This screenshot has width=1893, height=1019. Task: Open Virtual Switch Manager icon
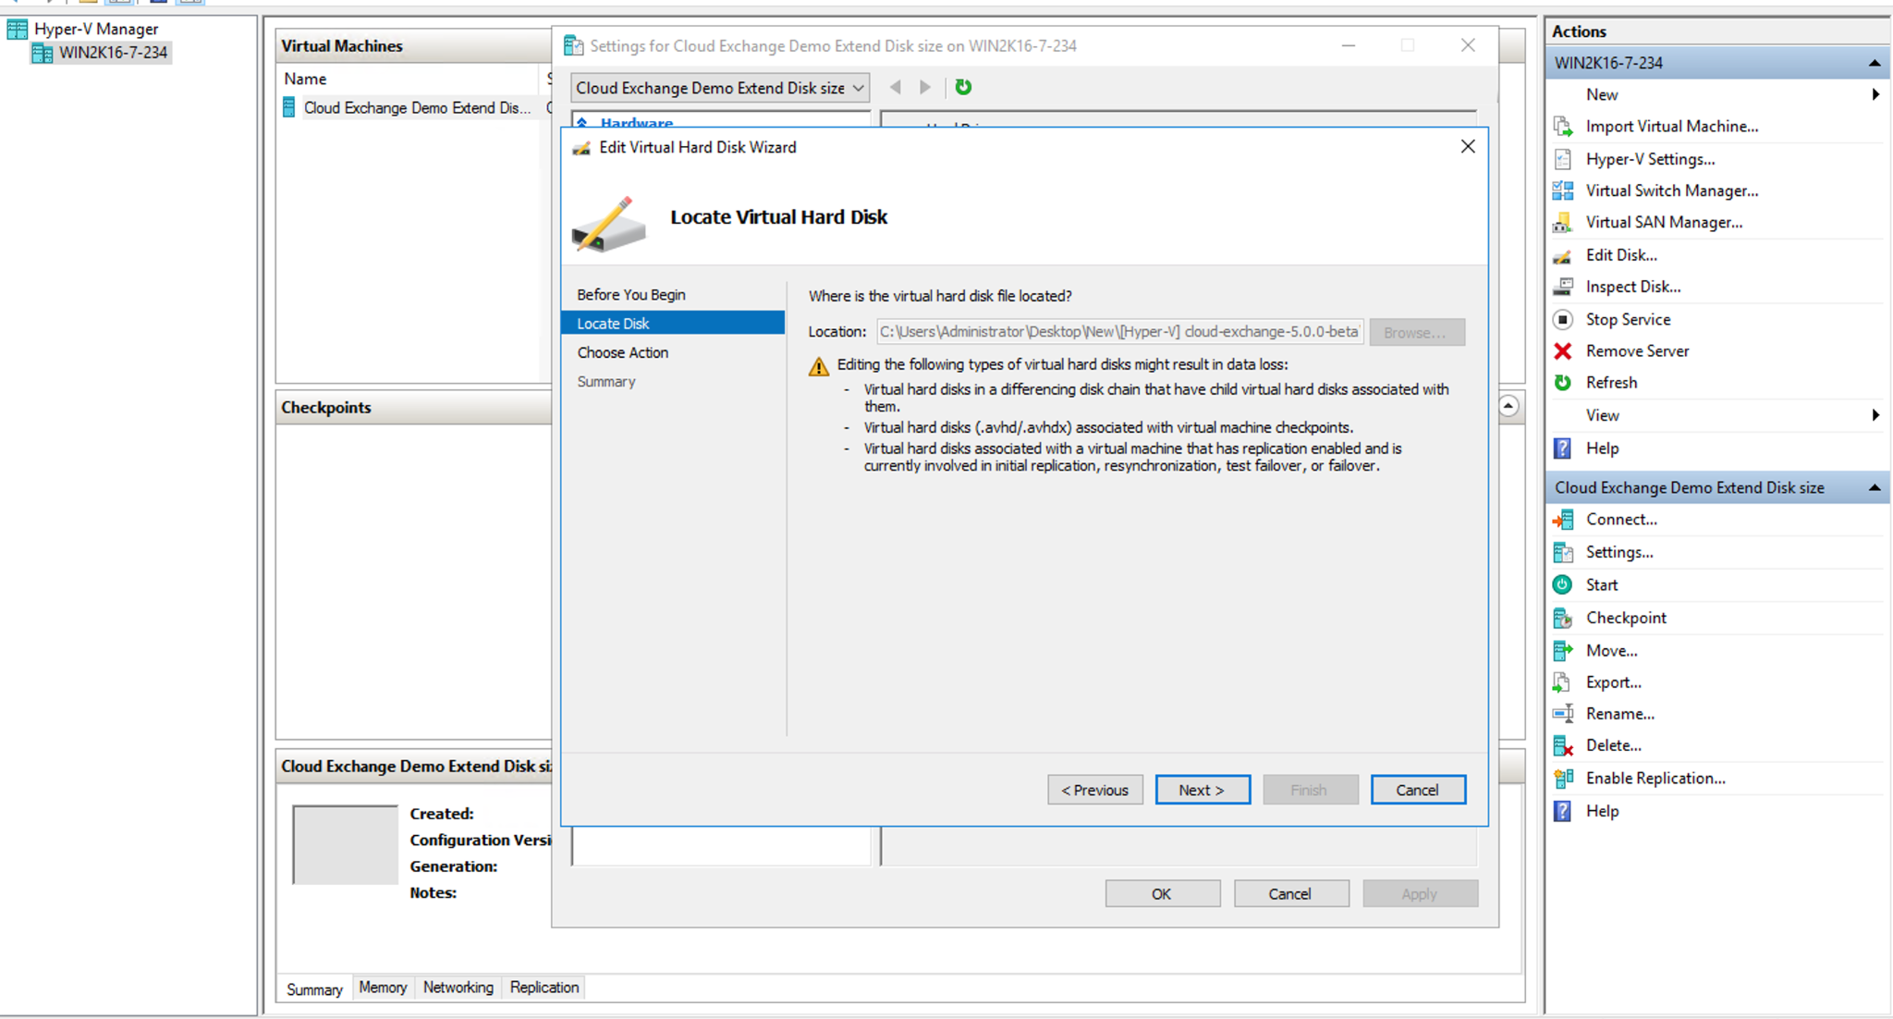[1563, 190]
